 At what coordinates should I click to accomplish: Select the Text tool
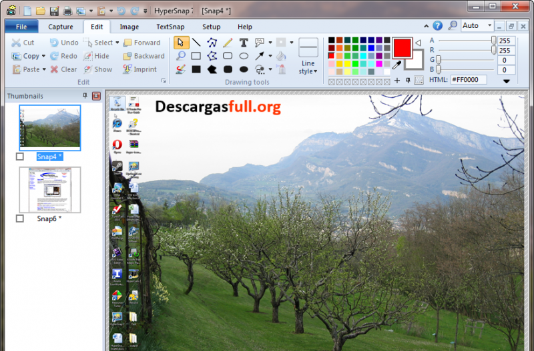pos(244,43)
